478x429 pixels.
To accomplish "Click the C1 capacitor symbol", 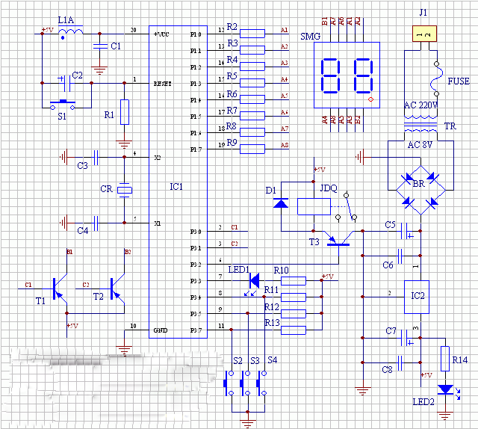I will (100, 46).
